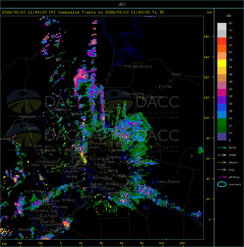Click the 'C_Guido' place label
Image resolution: width=244 pixels, height=247 pixels.
point(36,146)
